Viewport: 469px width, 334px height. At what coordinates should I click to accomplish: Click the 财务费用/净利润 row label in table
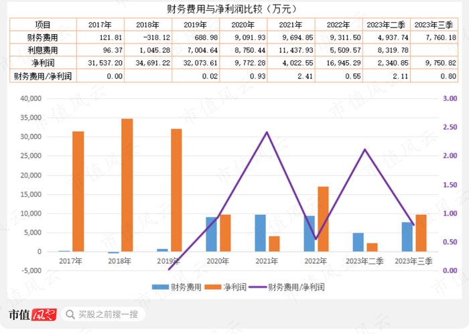[43, 76]
